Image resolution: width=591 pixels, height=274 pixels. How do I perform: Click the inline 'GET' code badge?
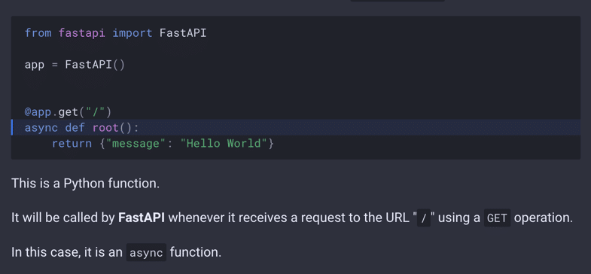(x=497, y=218)
